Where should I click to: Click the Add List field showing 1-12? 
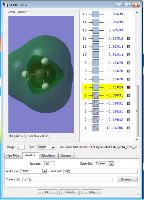(x=101, y=171)
